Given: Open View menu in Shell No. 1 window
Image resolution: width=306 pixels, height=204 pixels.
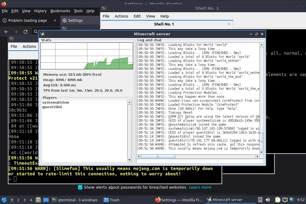Looking at the screenshot, I should (150, 16).
